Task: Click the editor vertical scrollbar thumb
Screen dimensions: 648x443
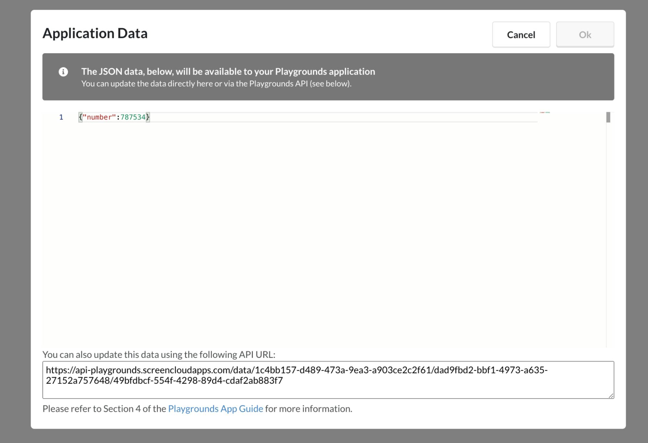Action: pos(608,117)
